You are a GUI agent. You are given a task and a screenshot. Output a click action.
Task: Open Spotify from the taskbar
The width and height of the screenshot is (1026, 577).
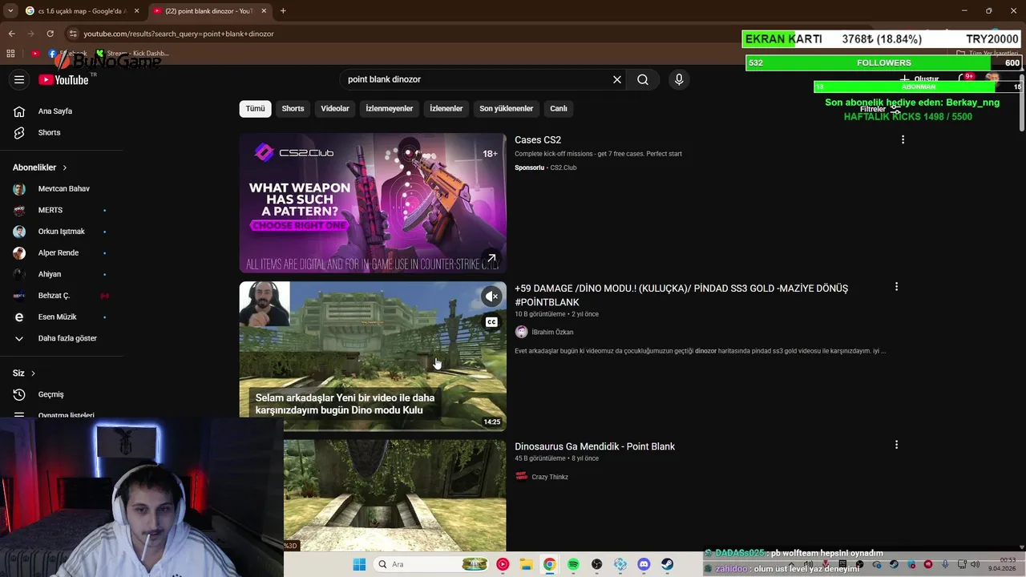[573, 564]
